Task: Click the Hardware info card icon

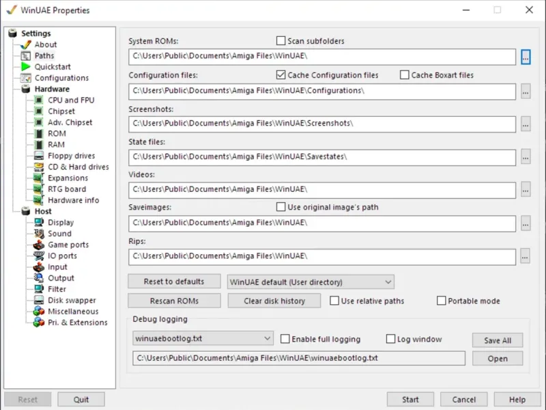Action: (39, 200)
